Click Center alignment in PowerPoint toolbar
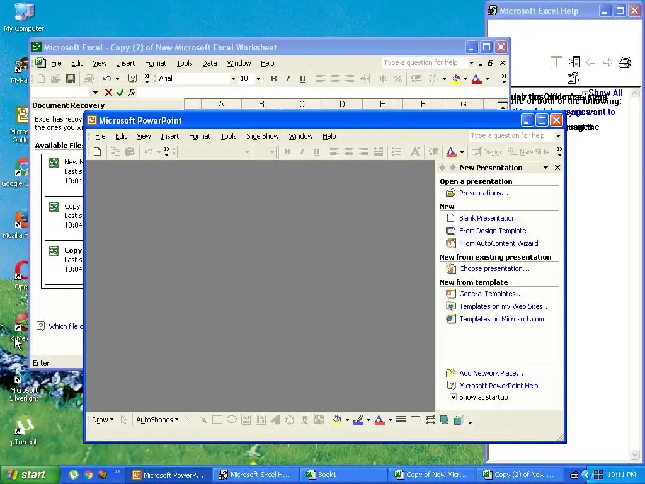 pyautogui.click(x=349, y=152)
